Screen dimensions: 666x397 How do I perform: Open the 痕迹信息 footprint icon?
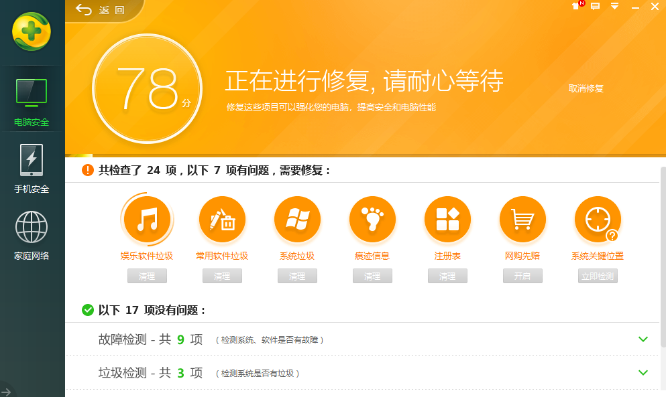pyautogui.click(x=372, y=219)
